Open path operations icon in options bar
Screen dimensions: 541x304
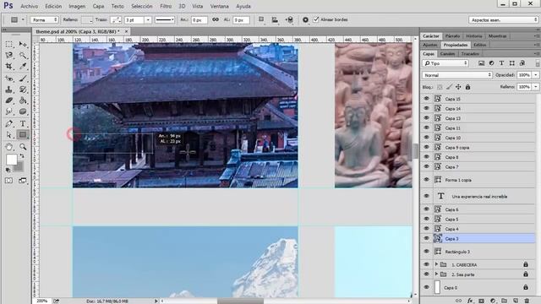pos(261,19)
